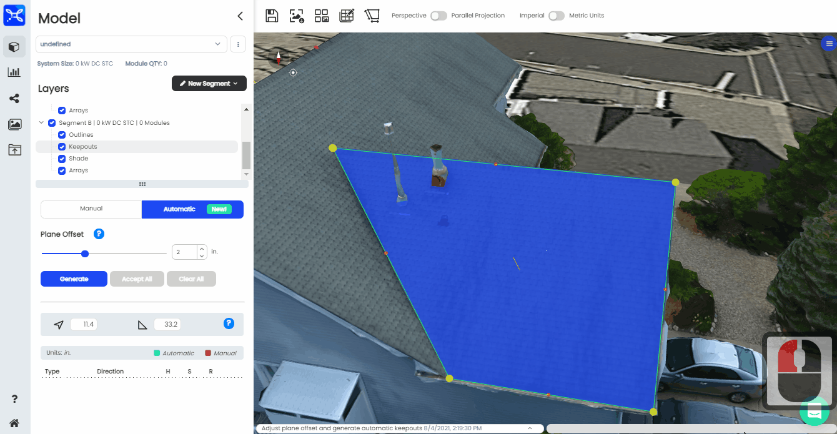The height and width of the screenshot is (434, 837).
Task: Click the grid edit tool icon
Action: tap(347, 16)
